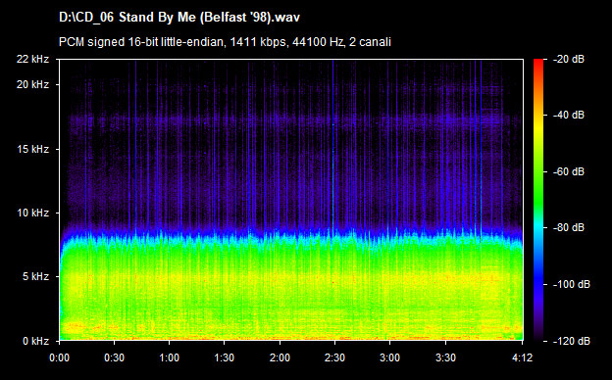612x380 pixels.
Task: Click the file name title text
Action: click(x=179, y=18)
